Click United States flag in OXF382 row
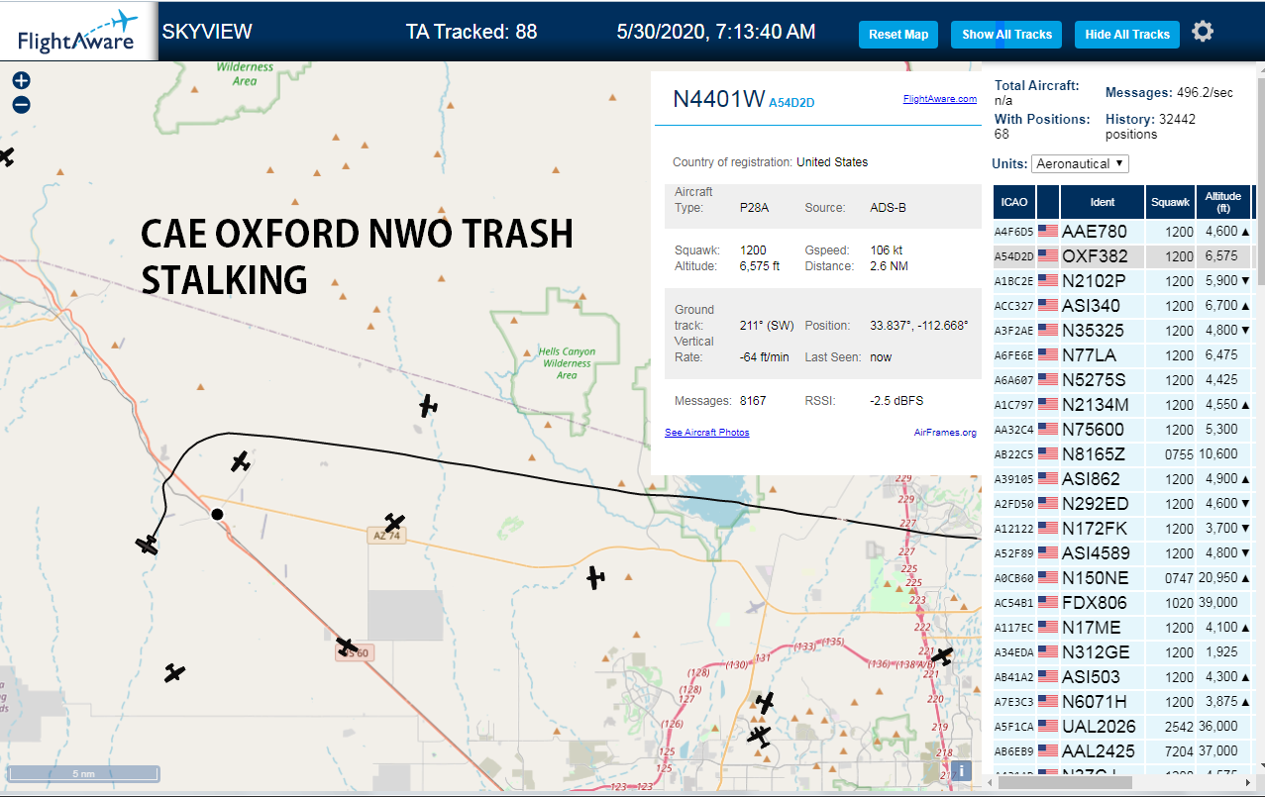Image resolution: width=1265 pixels, height=797 pixels. click(1048, 256)
